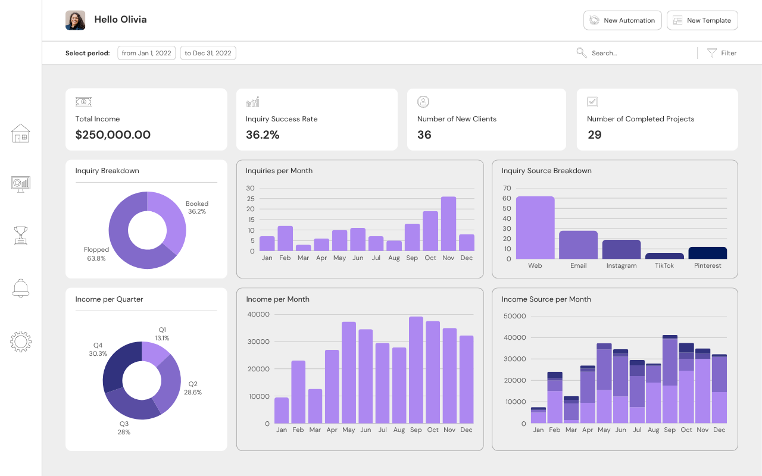Click the November bar in Inquiries per Month
762x476 pixels.
click(448, 223)
